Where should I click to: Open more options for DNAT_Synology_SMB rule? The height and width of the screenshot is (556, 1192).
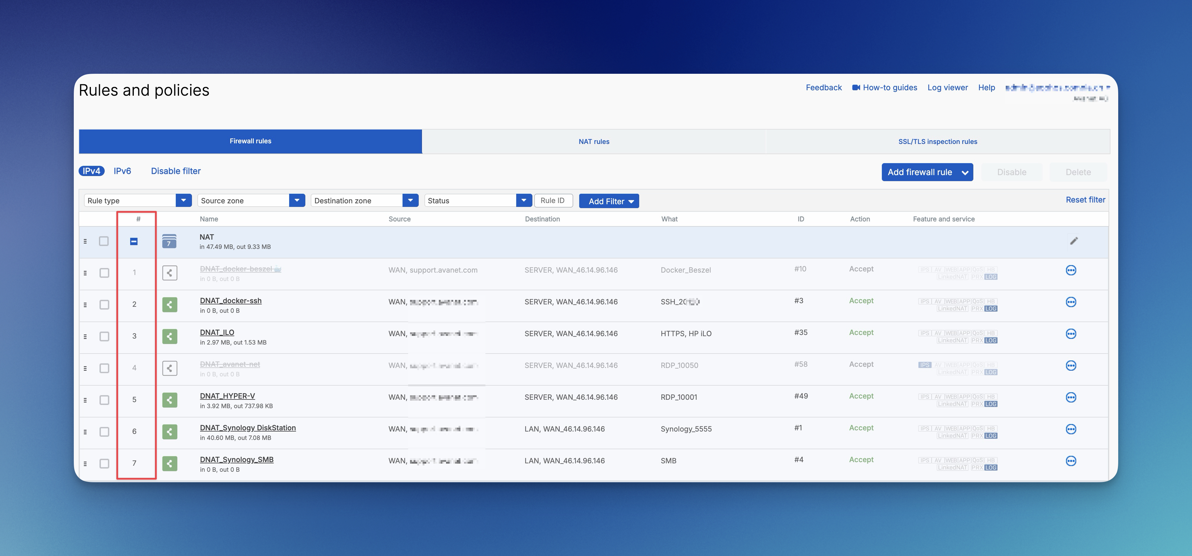point(1071,461)
